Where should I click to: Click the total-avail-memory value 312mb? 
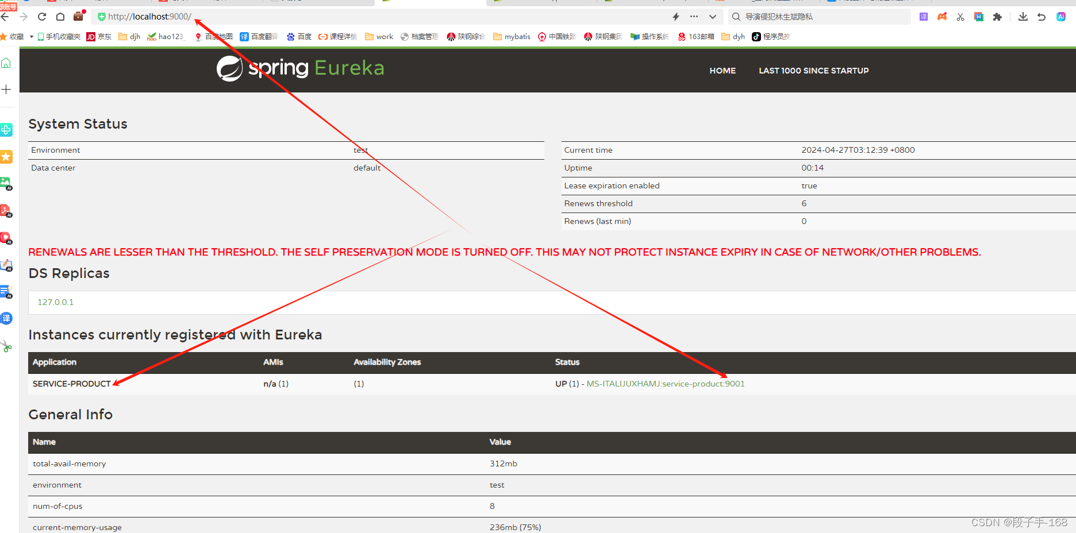[504, 464]
